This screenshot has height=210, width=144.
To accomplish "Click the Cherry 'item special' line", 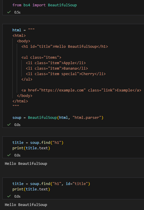I will [x=66, y=74].
